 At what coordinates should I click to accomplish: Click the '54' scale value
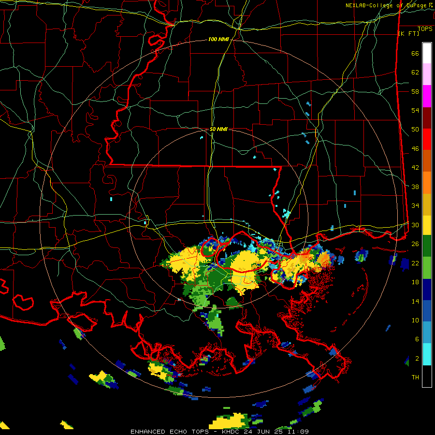(x=415, y=110)
